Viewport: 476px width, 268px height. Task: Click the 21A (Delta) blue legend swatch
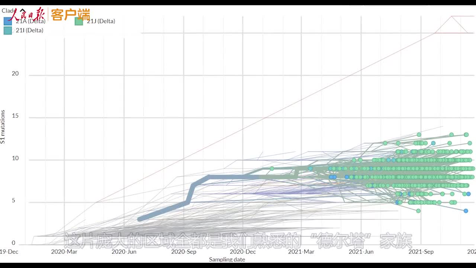click(8, 21)
